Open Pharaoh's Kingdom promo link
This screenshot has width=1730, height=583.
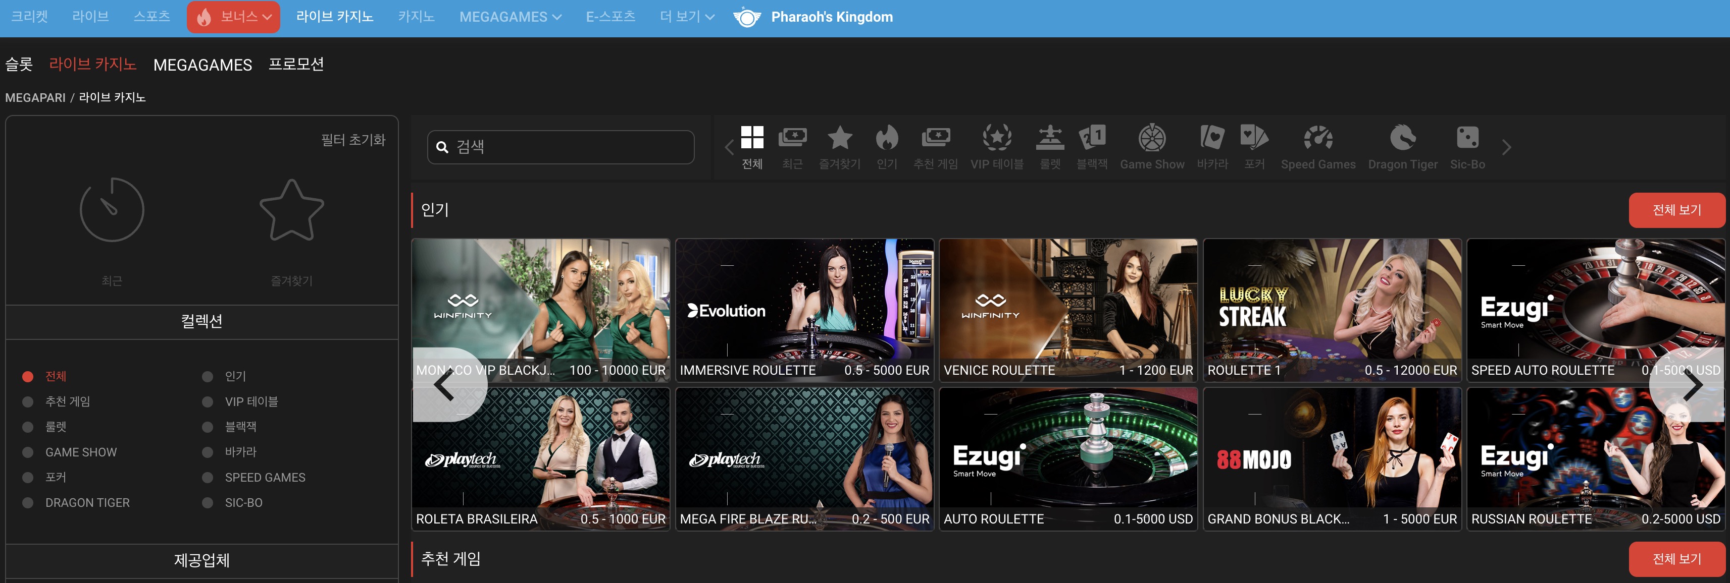[832, 18]
